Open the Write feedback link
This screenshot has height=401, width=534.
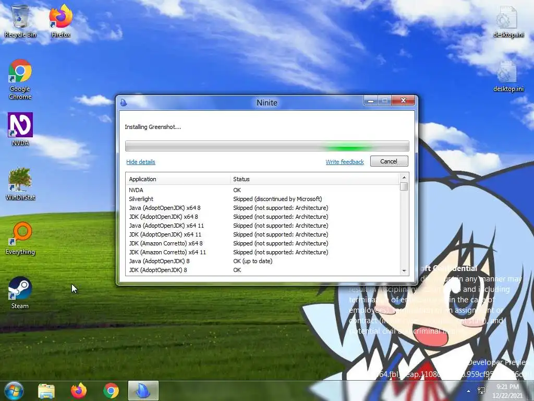pos(345,162)
